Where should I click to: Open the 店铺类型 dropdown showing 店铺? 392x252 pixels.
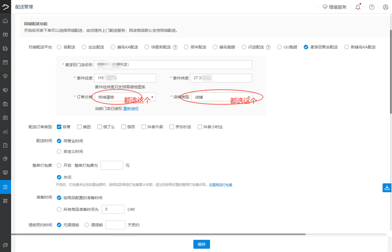click(222, 97)
